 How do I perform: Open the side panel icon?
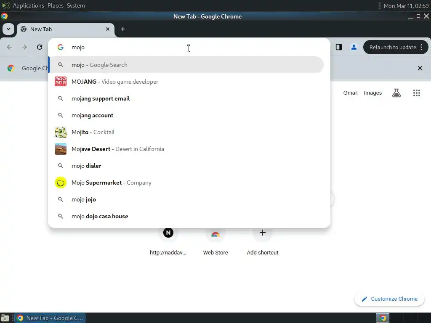coord(339,47)
